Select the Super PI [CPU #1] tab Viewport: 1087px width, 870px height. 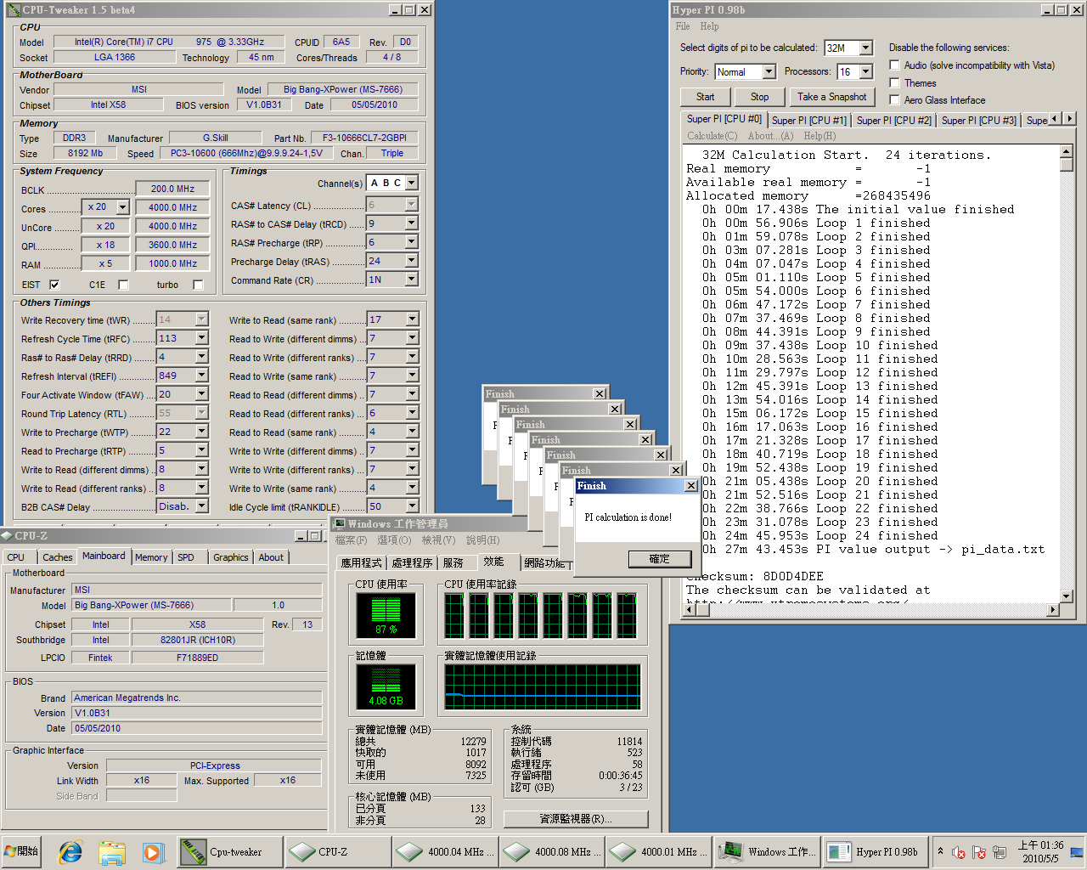pyautogui.click(x=808, y=121)
